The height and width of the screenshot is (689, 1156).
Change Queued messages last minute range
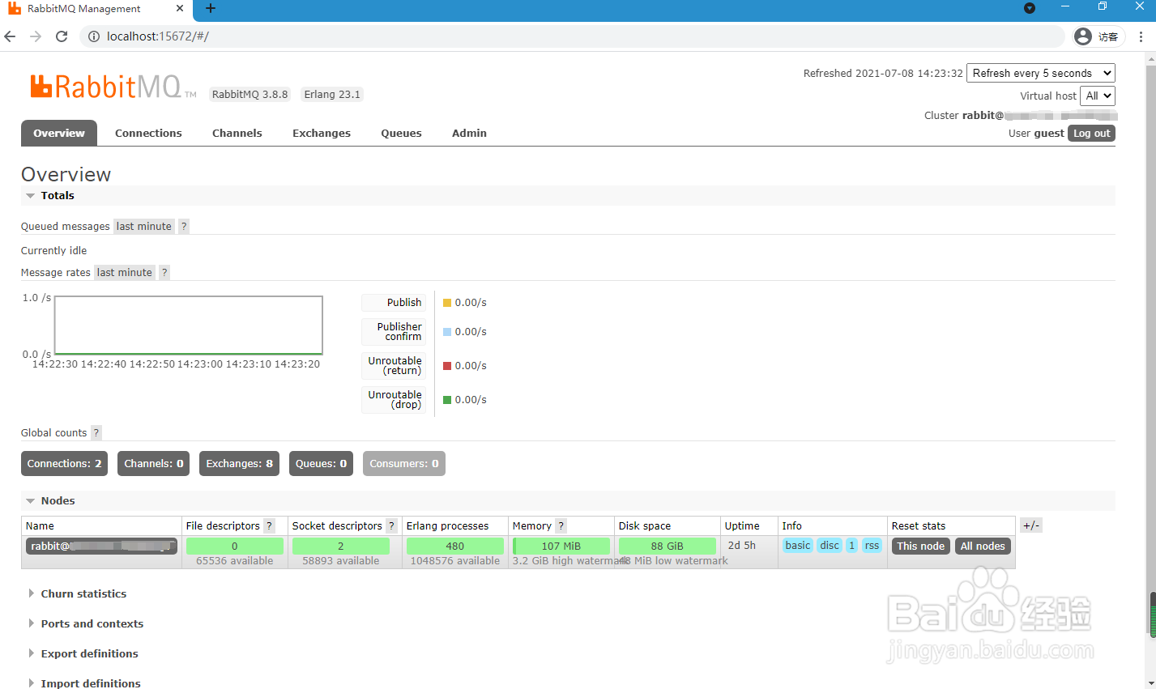[144, 227]
